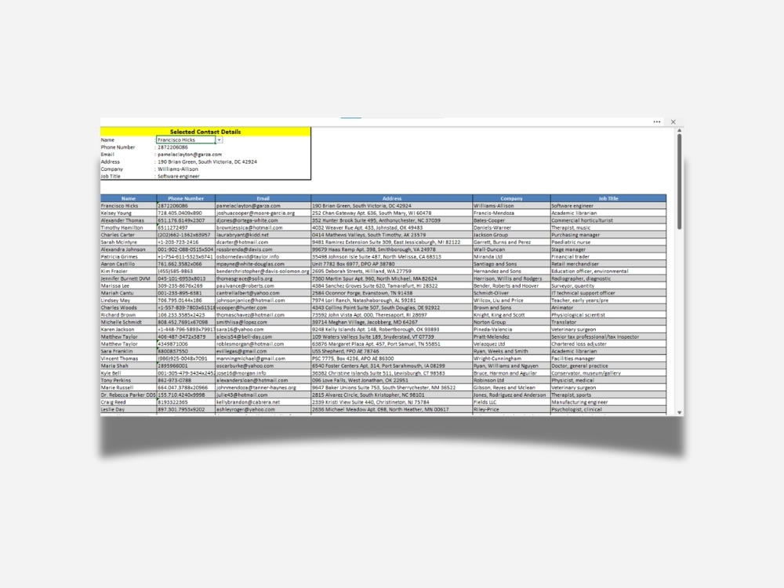Select the Name selector field in Selected Contact Details

[x=186, y=140]
